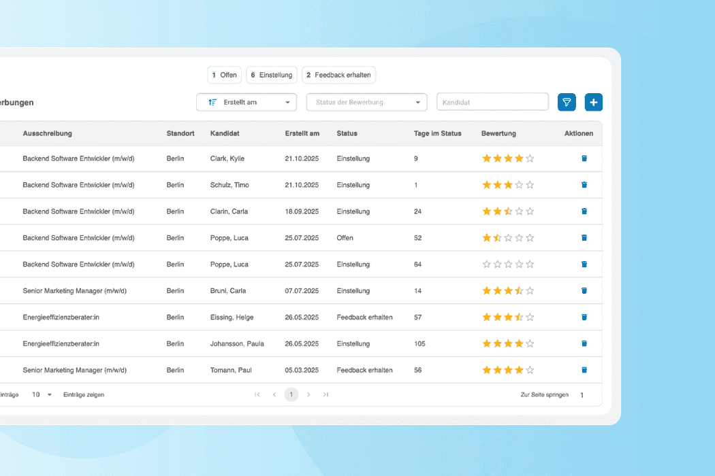Click the next page arrow
Viewport: 715px width, 476px height.
tap(308, 394)
